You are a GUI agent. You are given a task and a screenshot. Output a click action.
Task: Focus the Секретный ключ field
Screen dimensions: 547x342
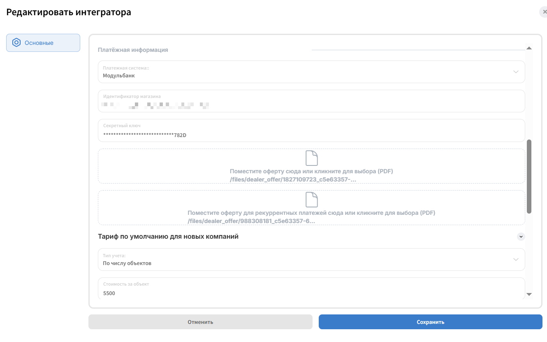(311, 130)
